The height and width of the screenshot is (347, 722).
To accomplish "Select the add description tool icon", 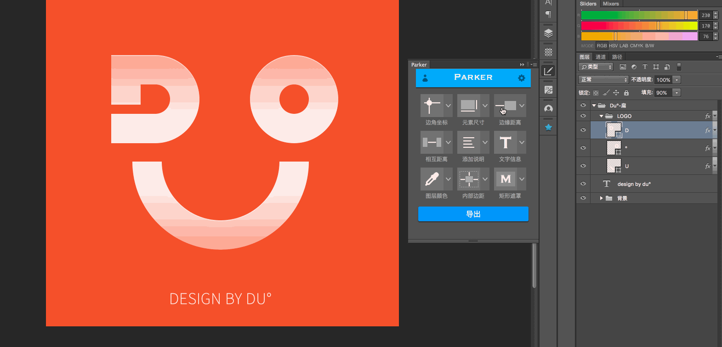I will (x=468, y=142).
